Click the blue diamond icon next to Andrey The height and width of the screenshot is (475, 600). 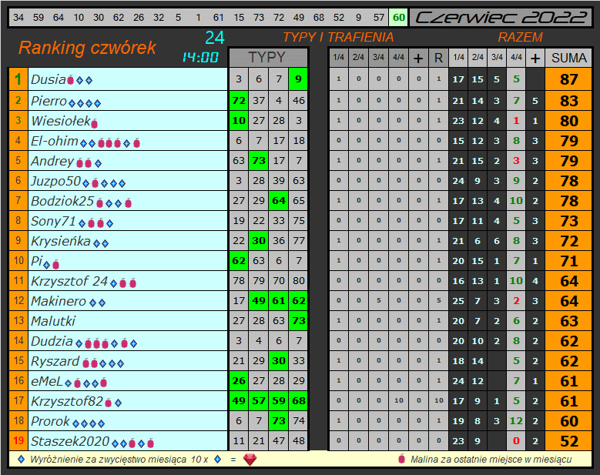98,163
